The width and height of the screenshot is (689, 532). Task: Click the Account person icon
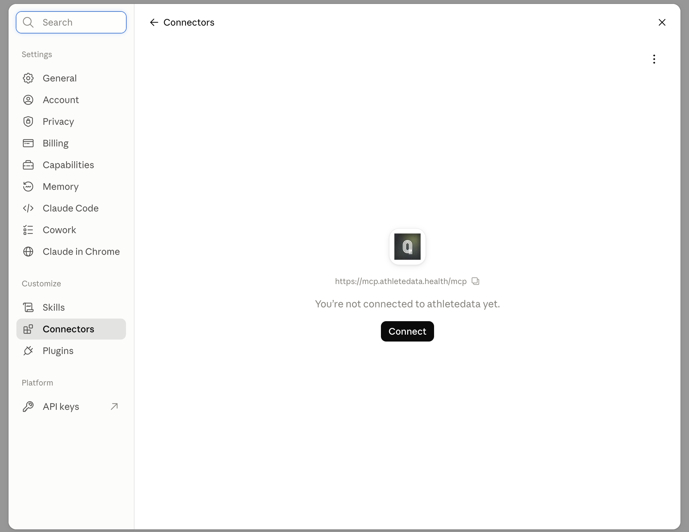tap(28, 100)
